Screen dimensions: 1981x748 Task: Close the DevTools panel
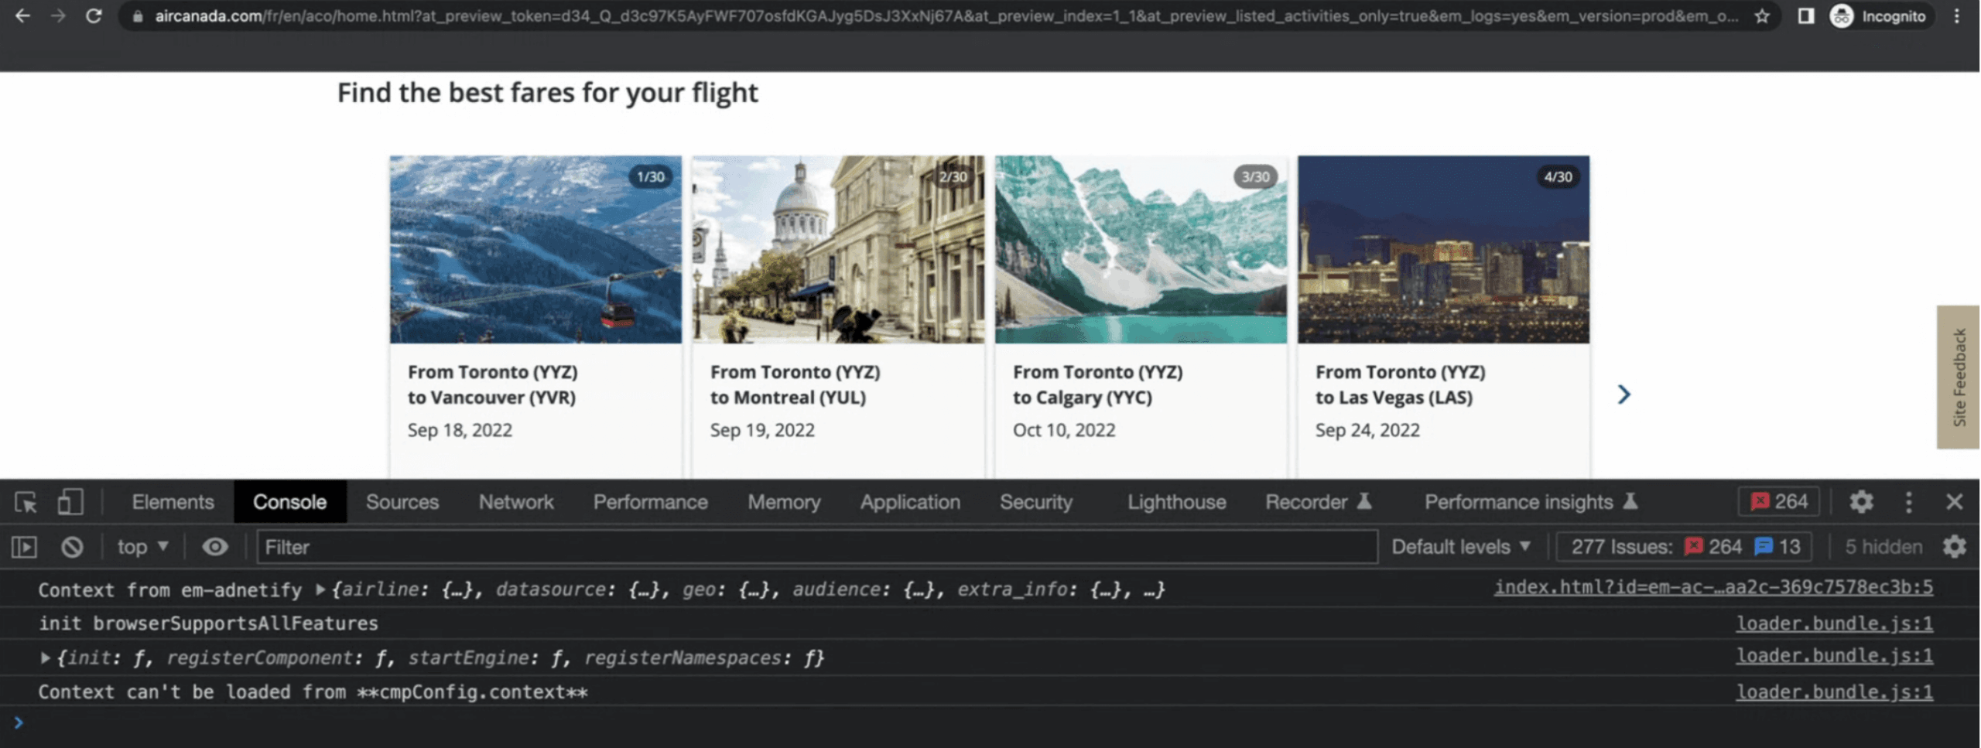[1954, 502]
